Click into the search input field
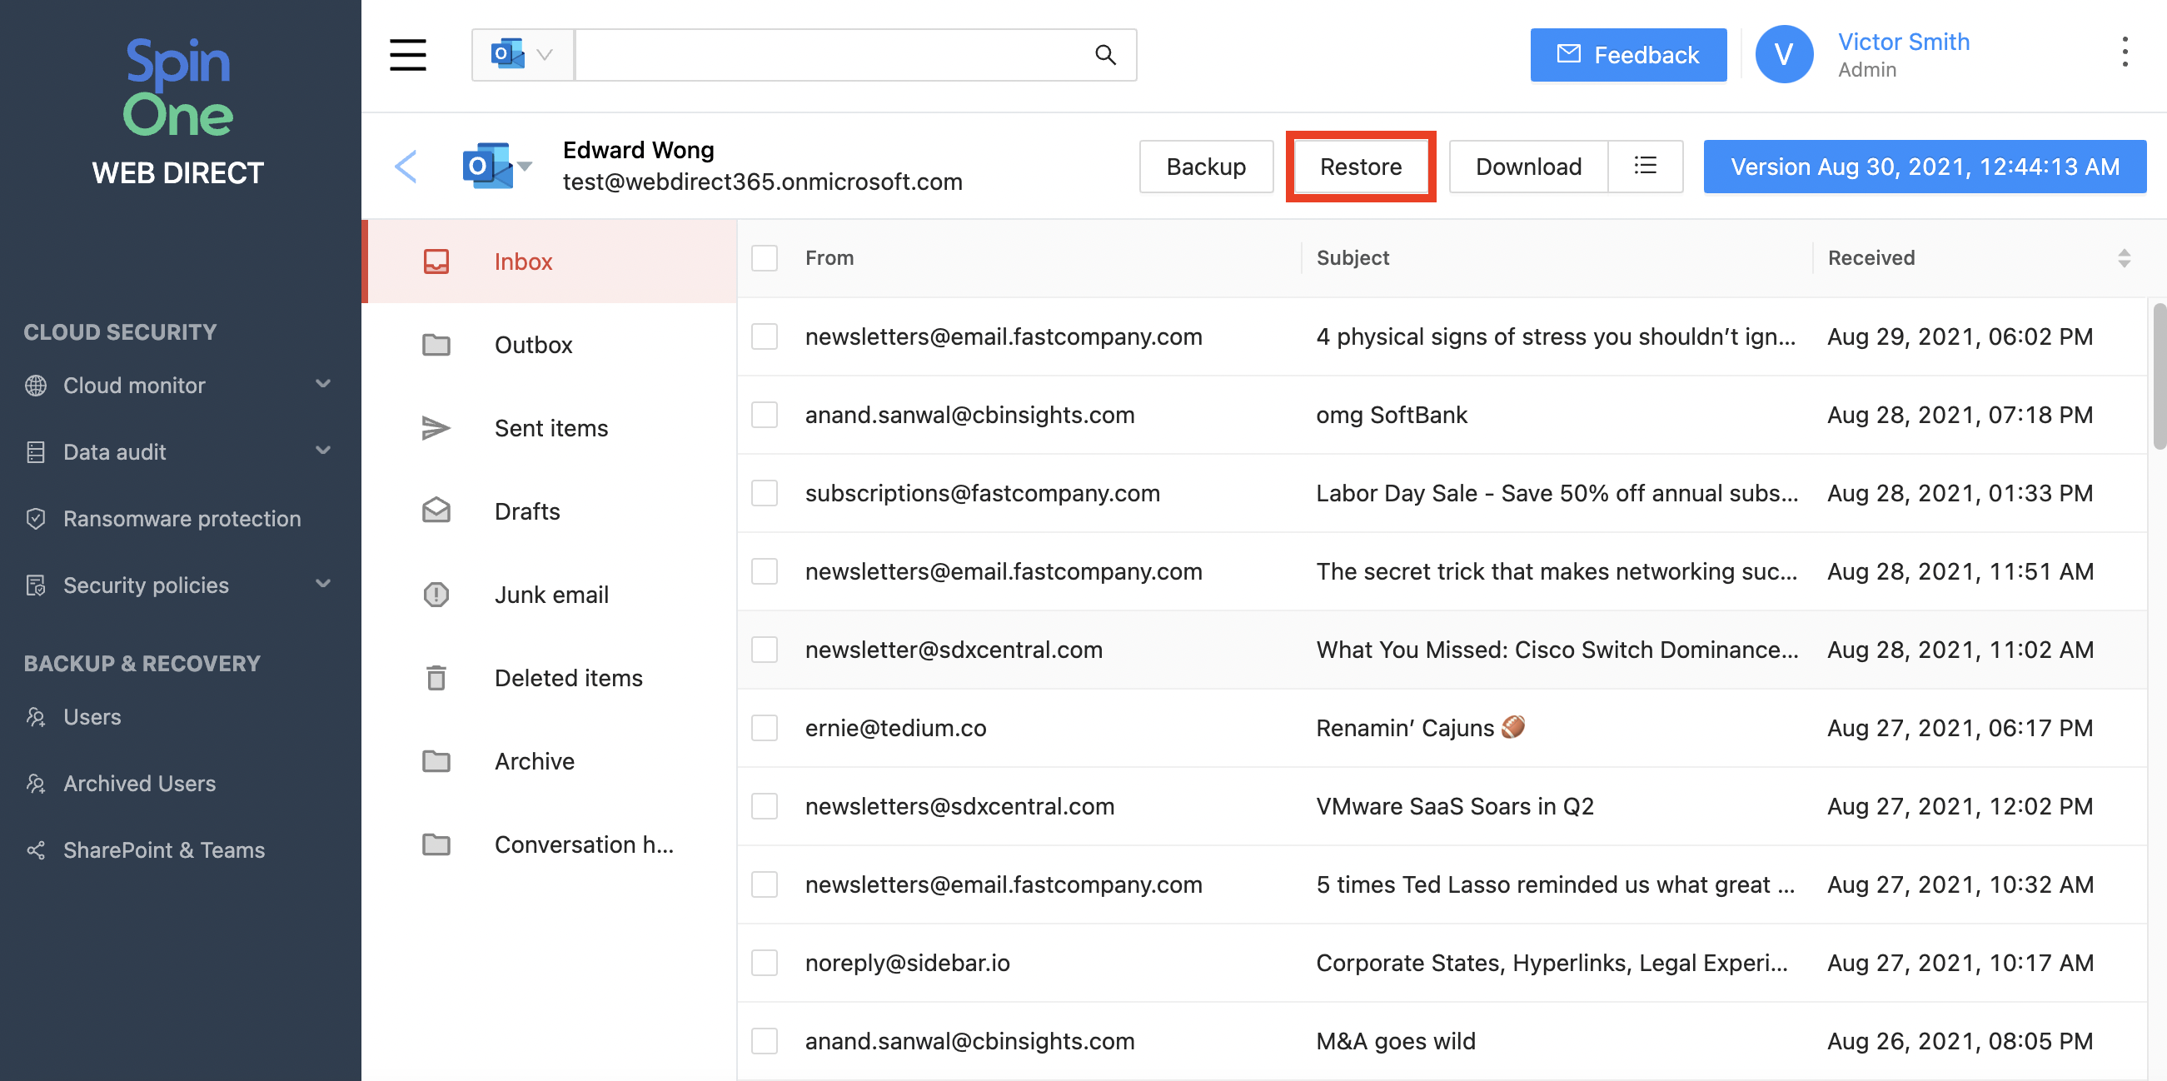Screen dimensions: 2167x1081 point(833,55)
